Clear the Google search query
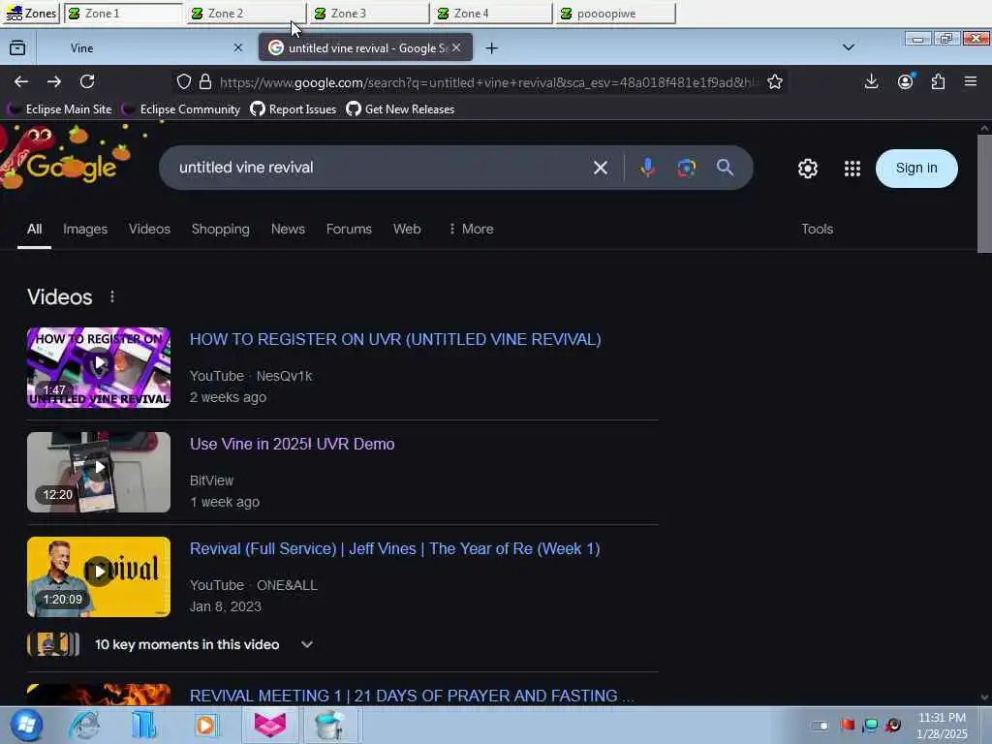The height and width of the screenshot is (744, 992). (x=601, y=168)
